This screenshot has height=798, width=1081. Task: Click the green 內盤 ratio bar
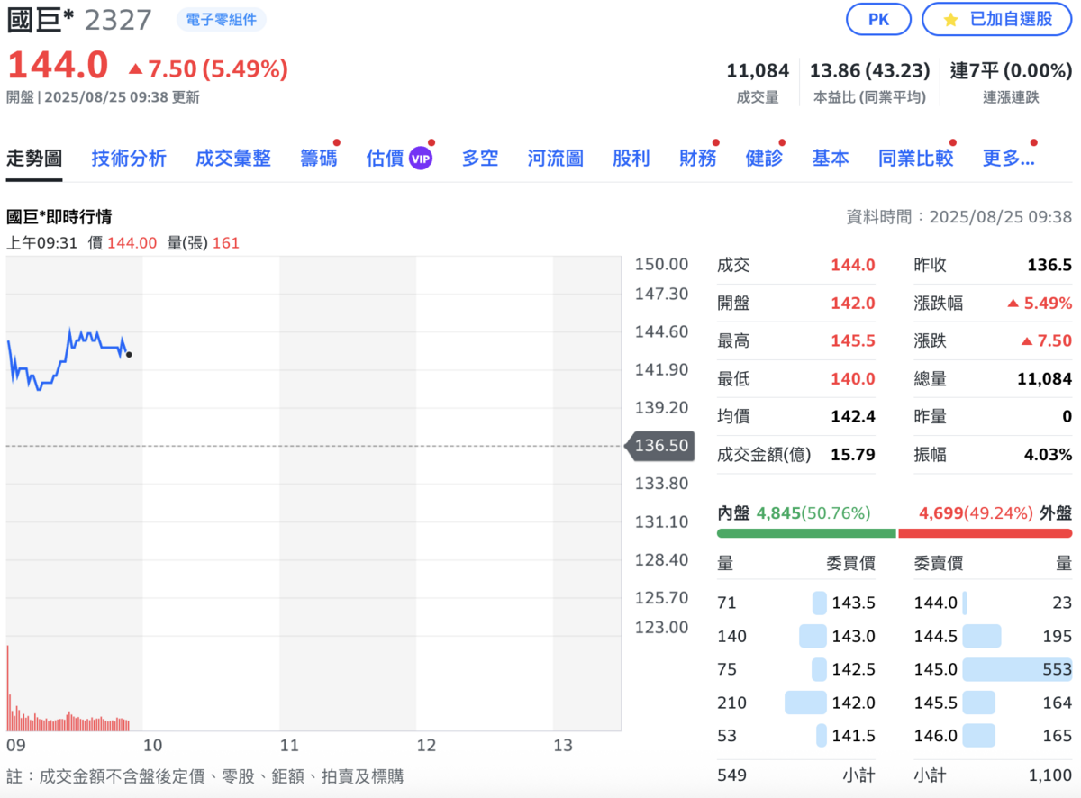point(806,533)
